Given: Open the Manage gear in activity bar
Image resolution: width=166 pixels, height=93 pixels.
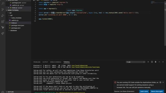Looking at the screenshot, I should point(3,92).
